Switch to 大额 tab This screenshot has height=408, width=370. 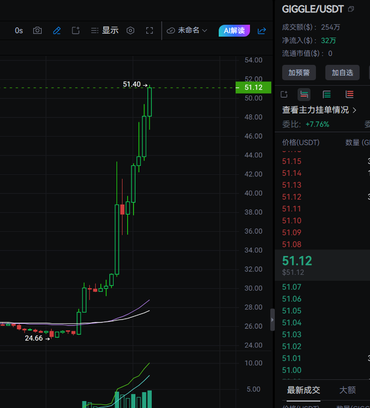tap(348, 390)
